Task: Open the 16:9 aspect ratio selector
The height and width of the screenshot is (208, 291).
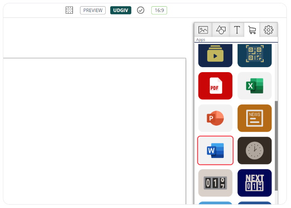Action: pyautogui.click(x=159, y=10)
